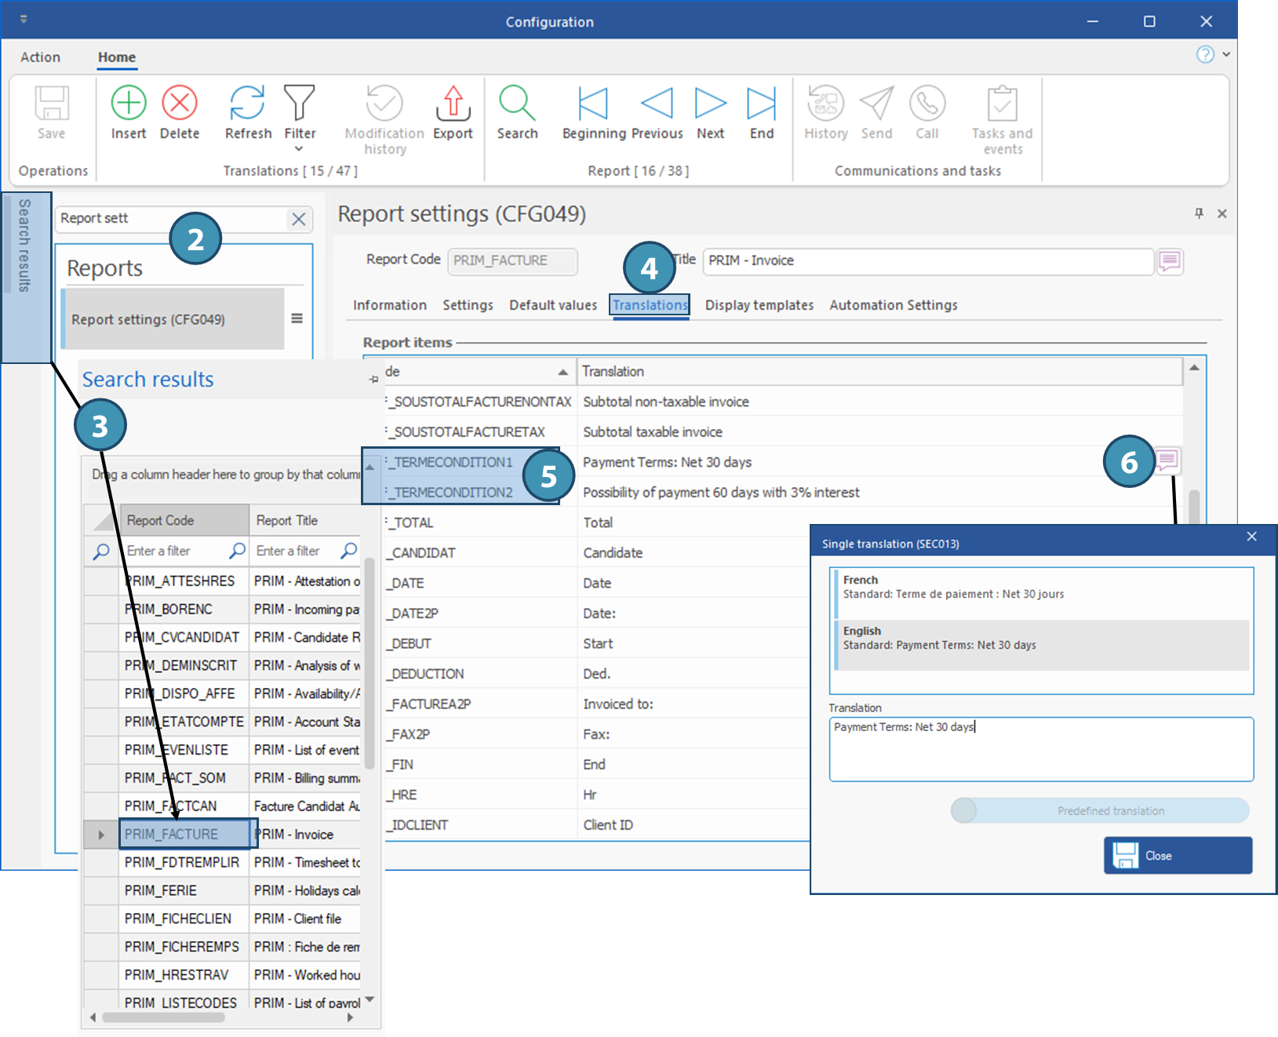Open the Display templates tab
Image resolution: width=1278 pixels, height=1037 pixels.
pos(759,305)
